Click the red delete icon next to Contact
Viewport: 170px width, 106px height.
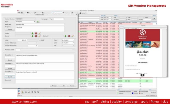(69, 36)
